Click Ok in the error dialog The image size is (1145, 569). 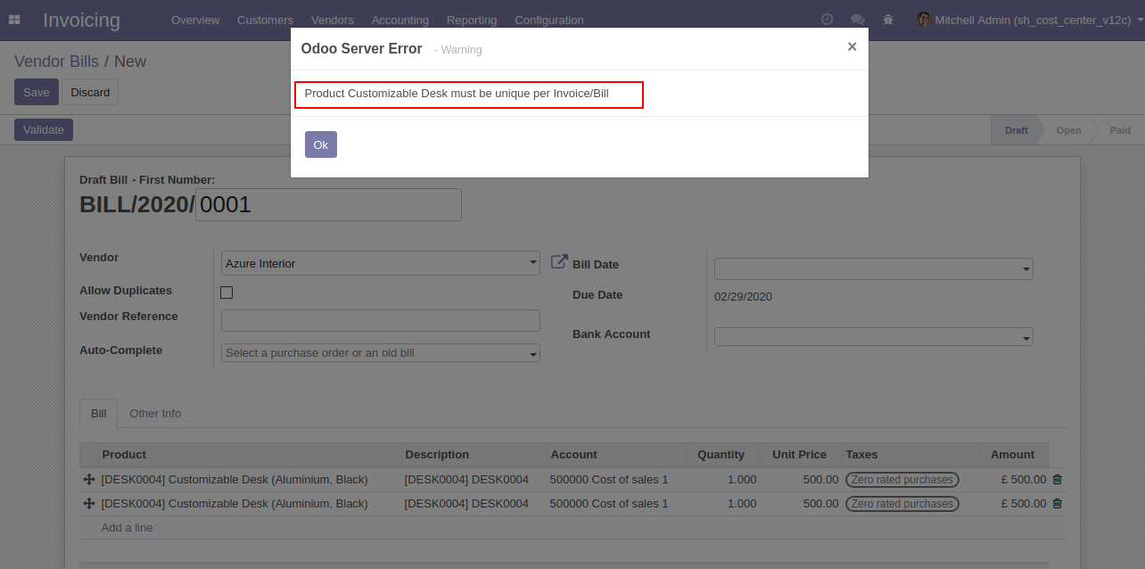321,144
